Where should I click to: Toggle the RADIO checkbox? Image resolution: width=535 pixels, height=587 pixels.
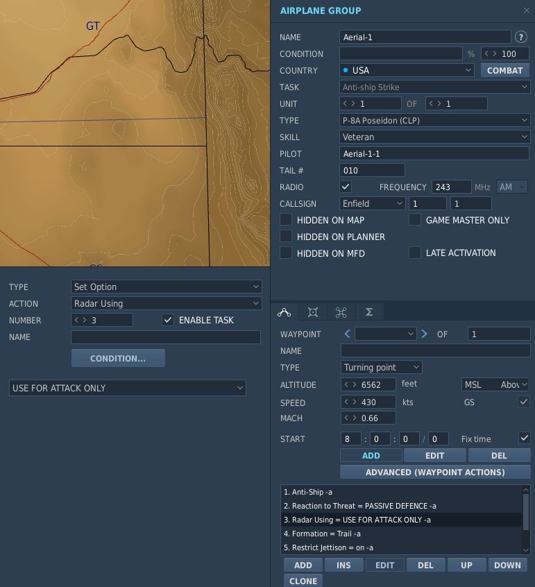[x=346, y=187]
